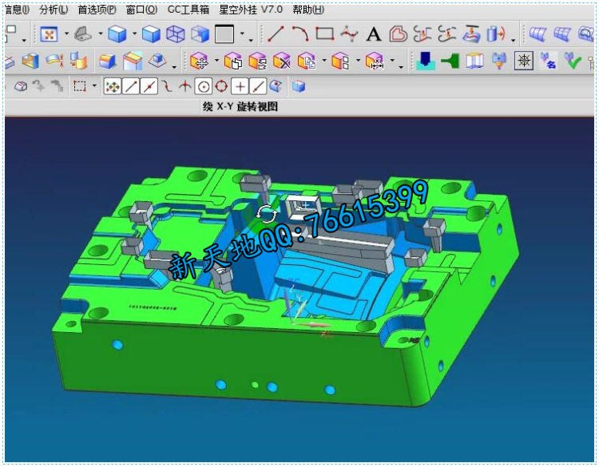The height and width of the screenshot is (467, 599).
Task: Expand the Move Face dropdown arrow
Action: tap(216, 61)
